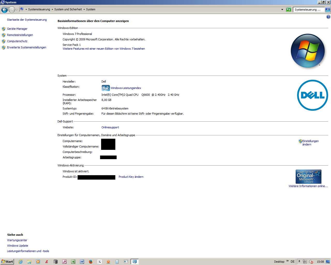The height and width of the screenshot is (265, 331).
Task: Click shield icon beside Erweiterte Systemeinstellungen
Action: 4,47
